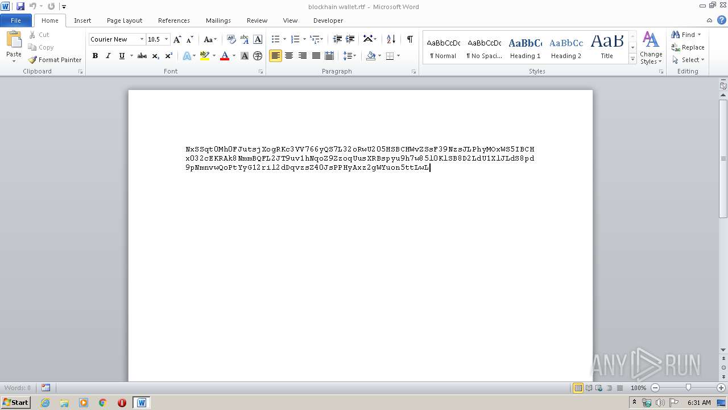This screenshot has width=728, height=410.
Task: Open the Paragraph dialog launcher
Action: pos(413,72)
